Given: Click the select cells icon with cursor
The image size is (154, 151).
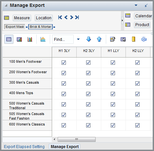Looking at the screenshot, I should [x=123, y=39].
